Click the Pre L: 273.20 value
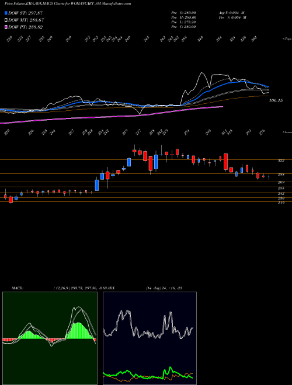Image resolution: width=292 pixels, height=385 pixels. [x=183, y=22]
